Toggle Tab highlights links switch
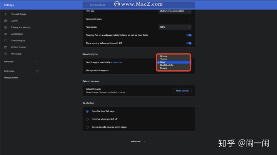This screenshot has height=155, width=277. click(189, 35)
